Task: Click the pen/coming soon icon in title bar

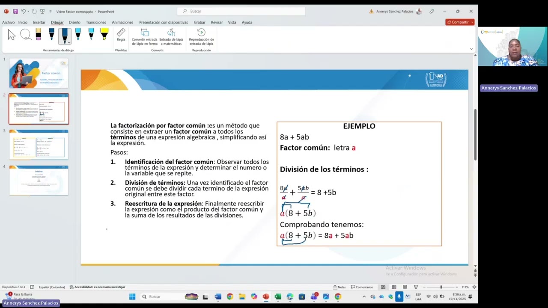Action: 432,12
